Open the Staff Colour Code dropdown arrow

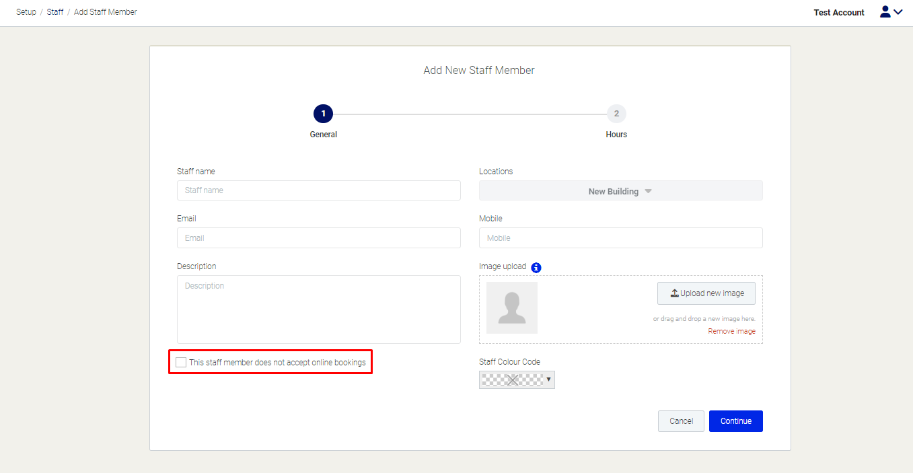point(549,380)
